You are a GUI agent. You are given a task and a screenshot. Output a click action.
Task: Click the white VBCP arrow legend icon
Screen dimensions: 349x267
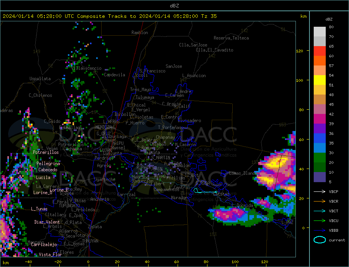click(320, 191)
